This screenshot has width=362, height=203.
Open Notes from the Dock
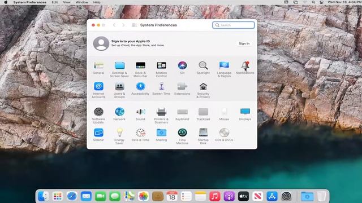point(201,196)
